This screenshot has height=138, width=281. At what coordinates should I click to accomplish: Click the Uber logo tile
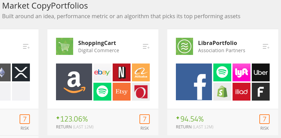pyautogui.click(x=261, y=72)
